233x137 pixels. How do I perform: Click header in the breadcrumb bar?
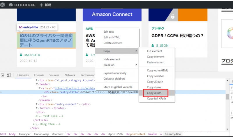click(x=152, y=134)
